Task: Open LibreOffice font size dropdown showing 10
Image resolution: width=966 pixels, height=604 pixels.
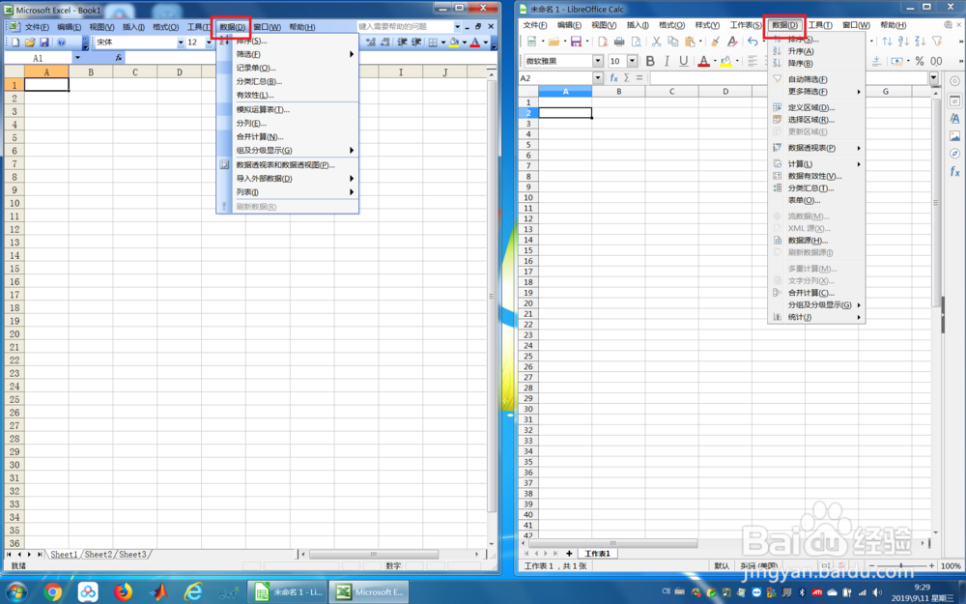Action: (632, 61)
